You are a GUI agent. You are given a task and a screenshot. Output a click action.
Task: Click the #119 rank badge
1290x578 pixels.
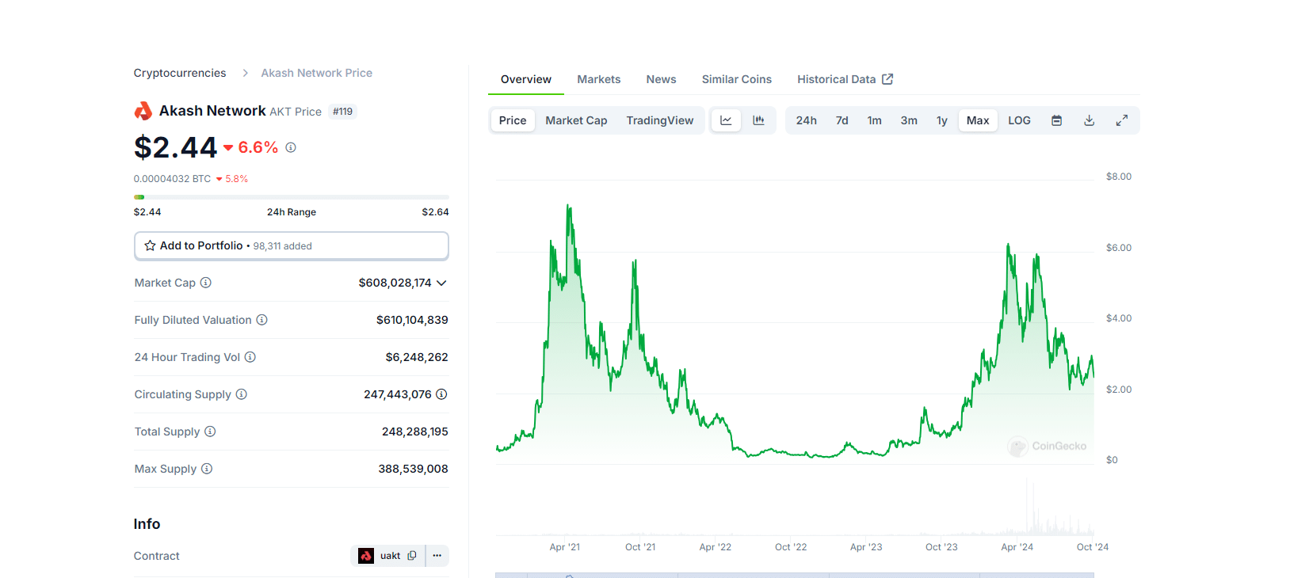[343, 112]
